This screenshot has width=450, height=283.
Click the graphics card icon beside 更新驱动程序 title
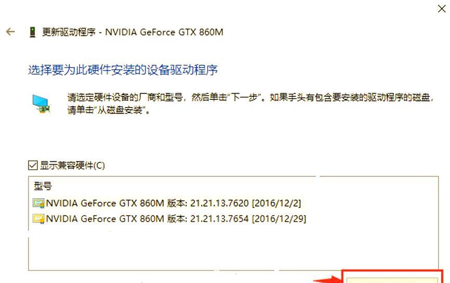click(32, 32)
